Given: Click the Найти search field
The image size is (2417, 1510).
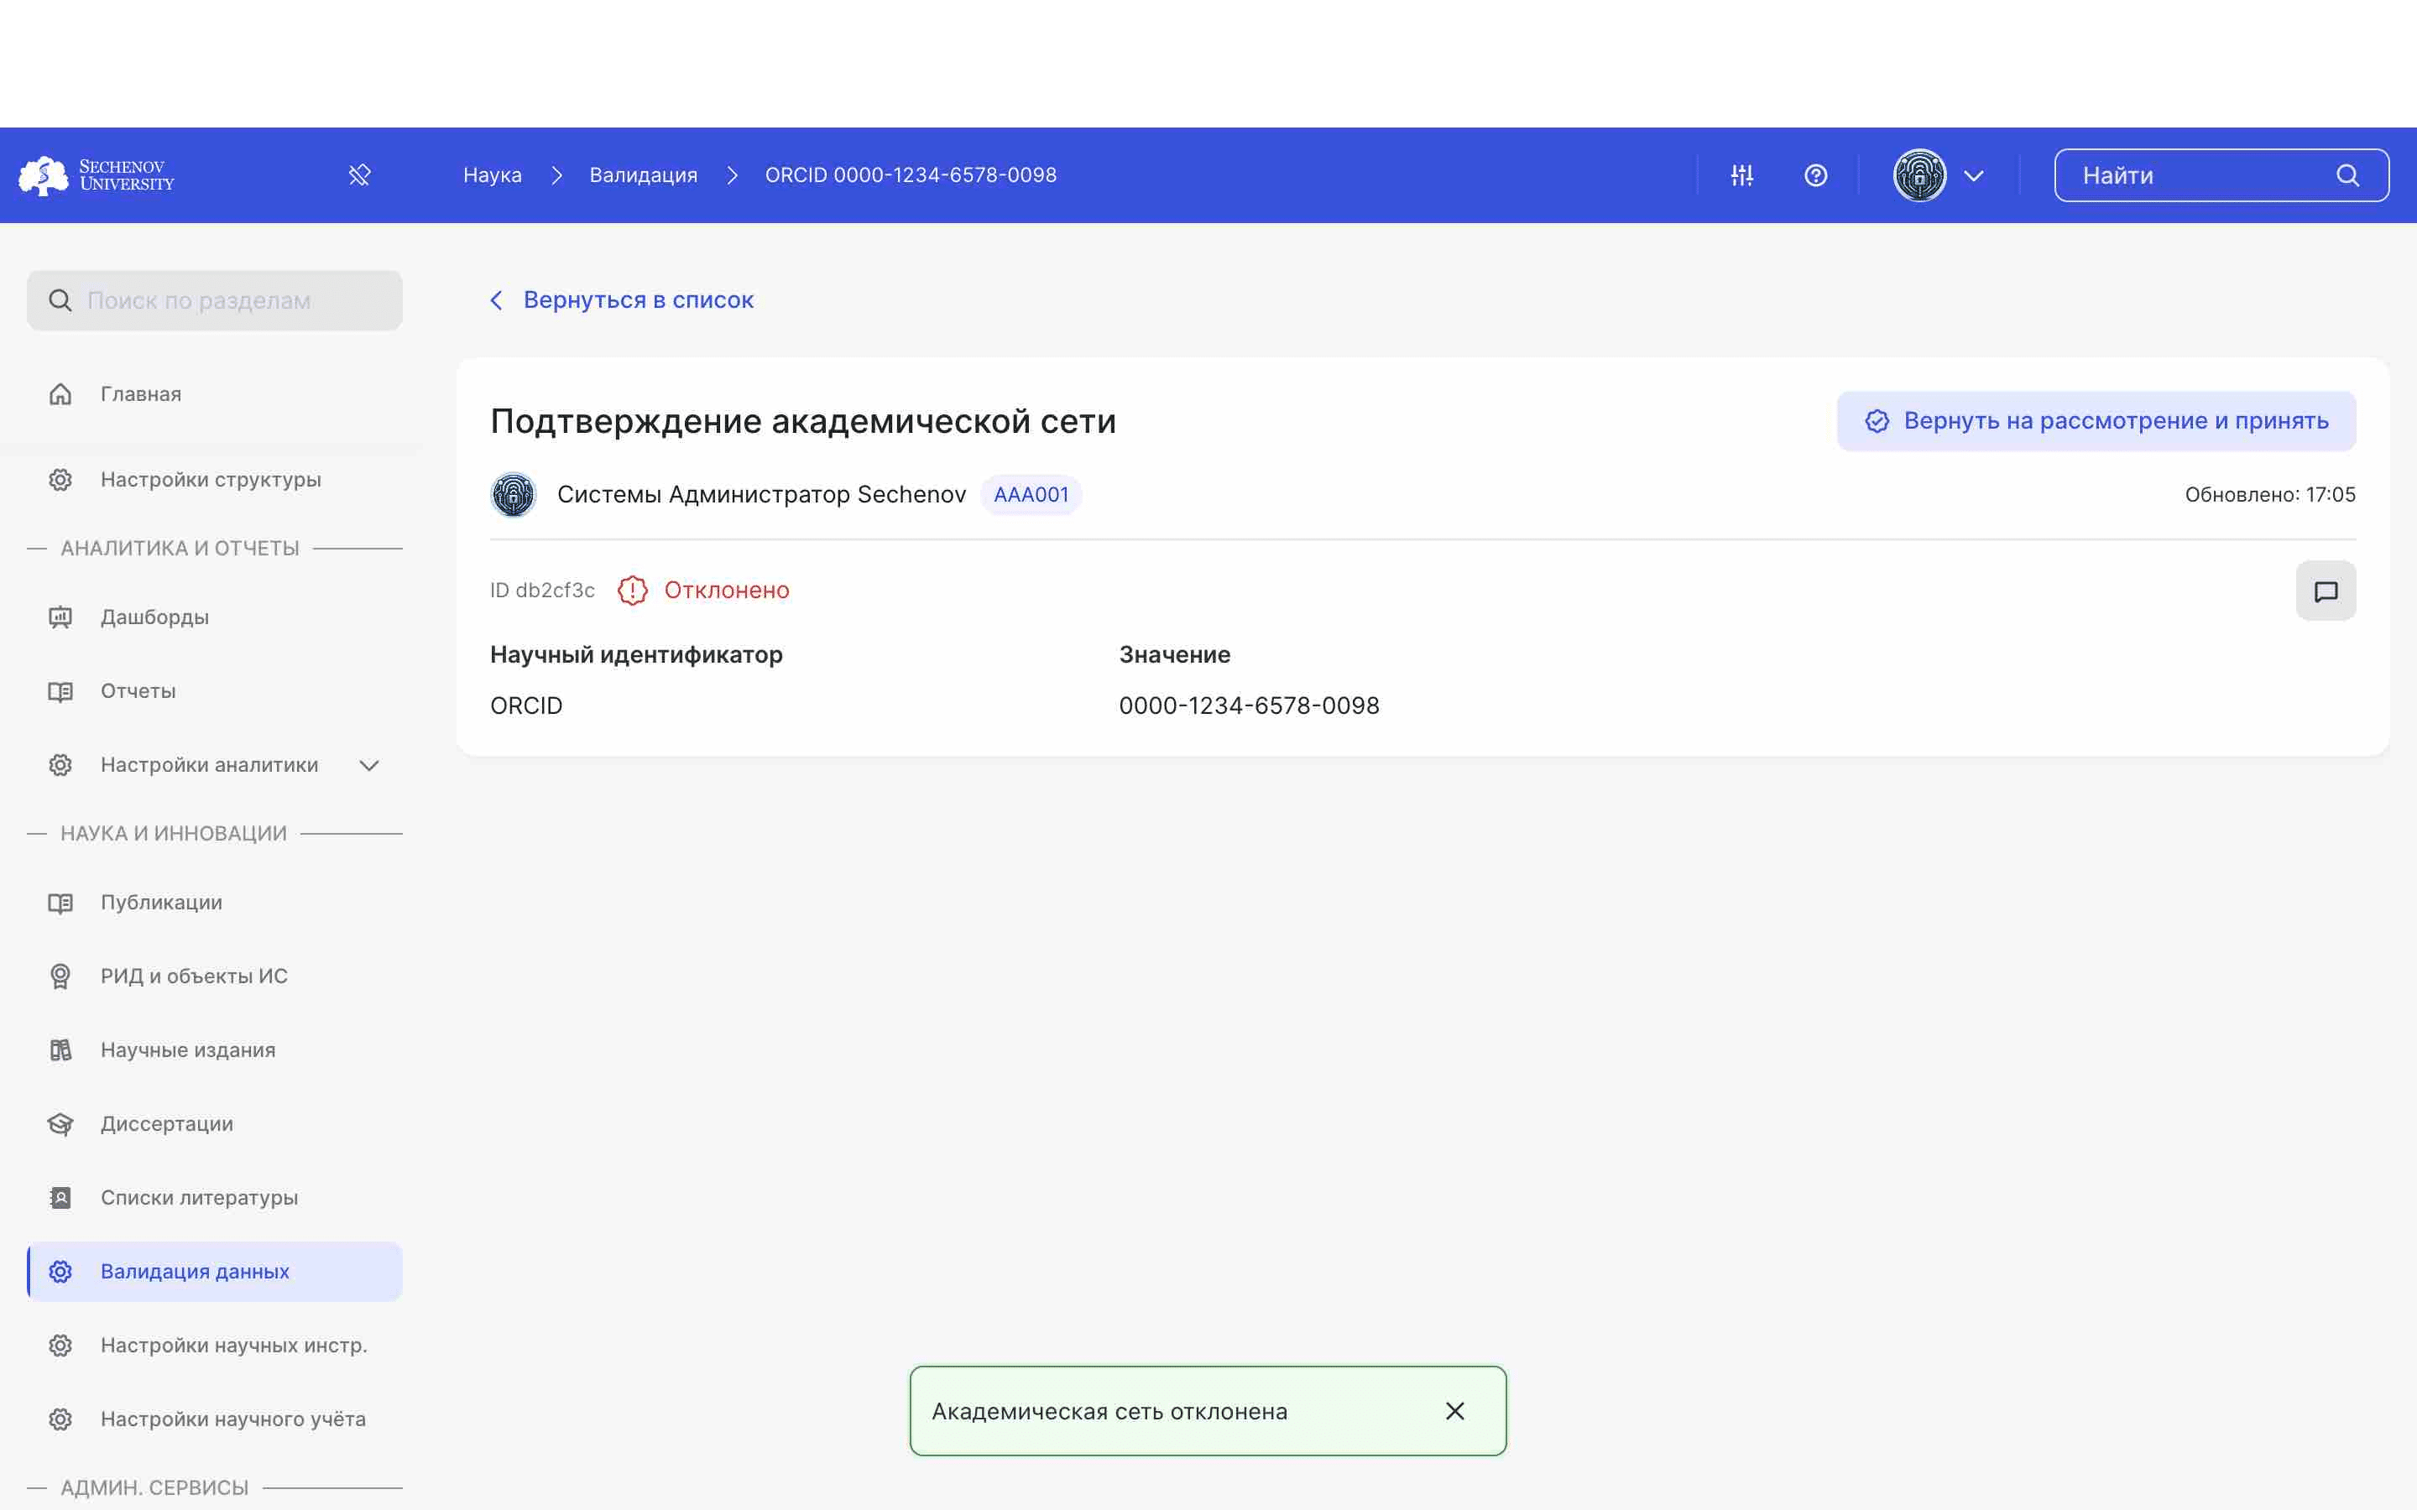Looking at the screenshot, I should [2221, 176].
